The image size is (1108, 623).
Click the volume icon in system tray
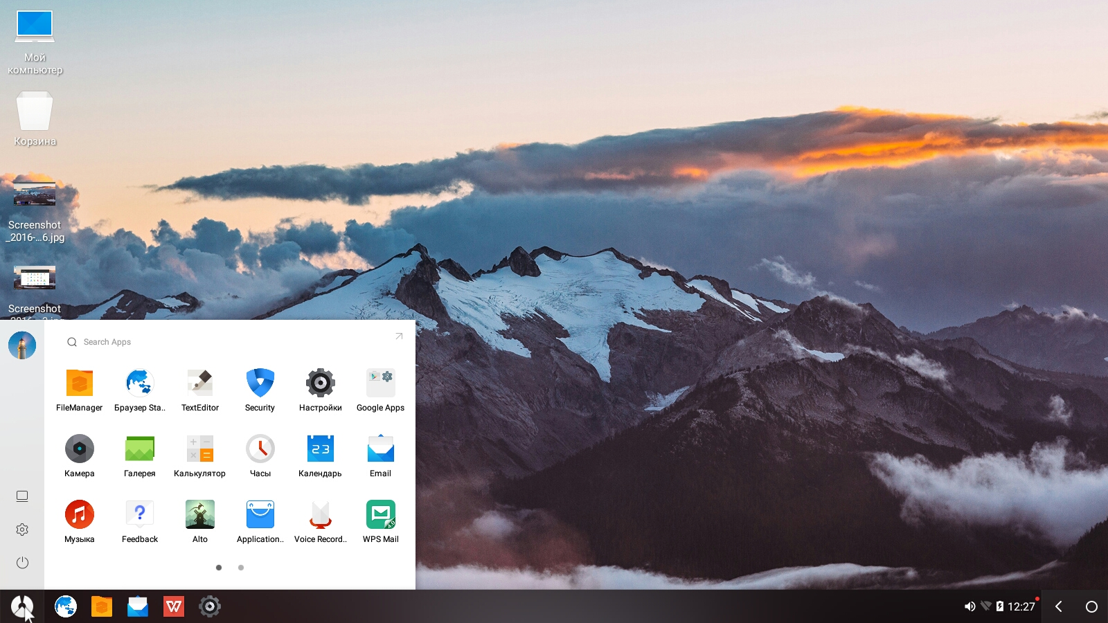[x=969, y=606]
